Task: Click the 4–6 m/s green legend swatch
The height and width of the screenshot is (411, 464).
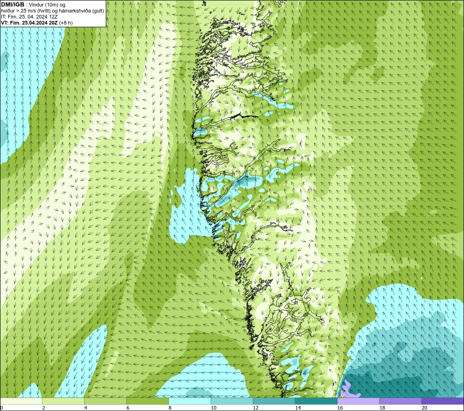Action: (x=105, y=401)
